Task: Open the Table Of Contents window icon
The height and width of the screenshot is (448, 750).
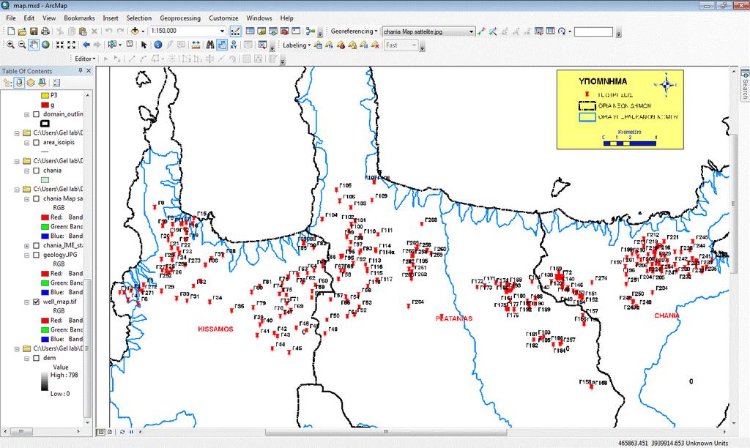Action: pyautogui.click(x=250, y=31)
